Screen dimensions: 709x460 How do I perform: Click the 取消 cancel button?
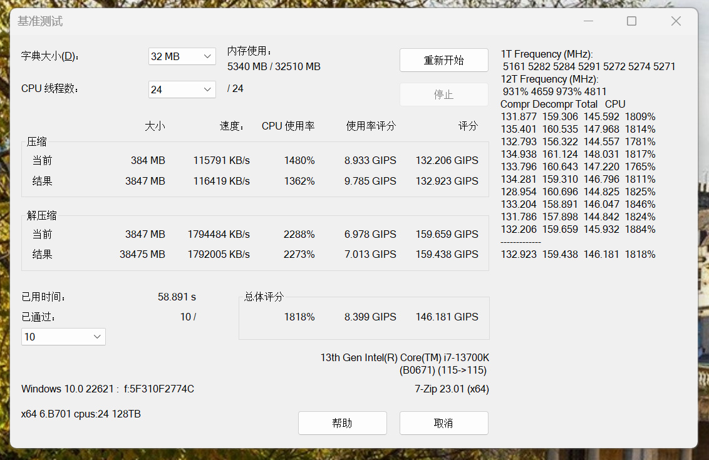[x=443, y=423]
